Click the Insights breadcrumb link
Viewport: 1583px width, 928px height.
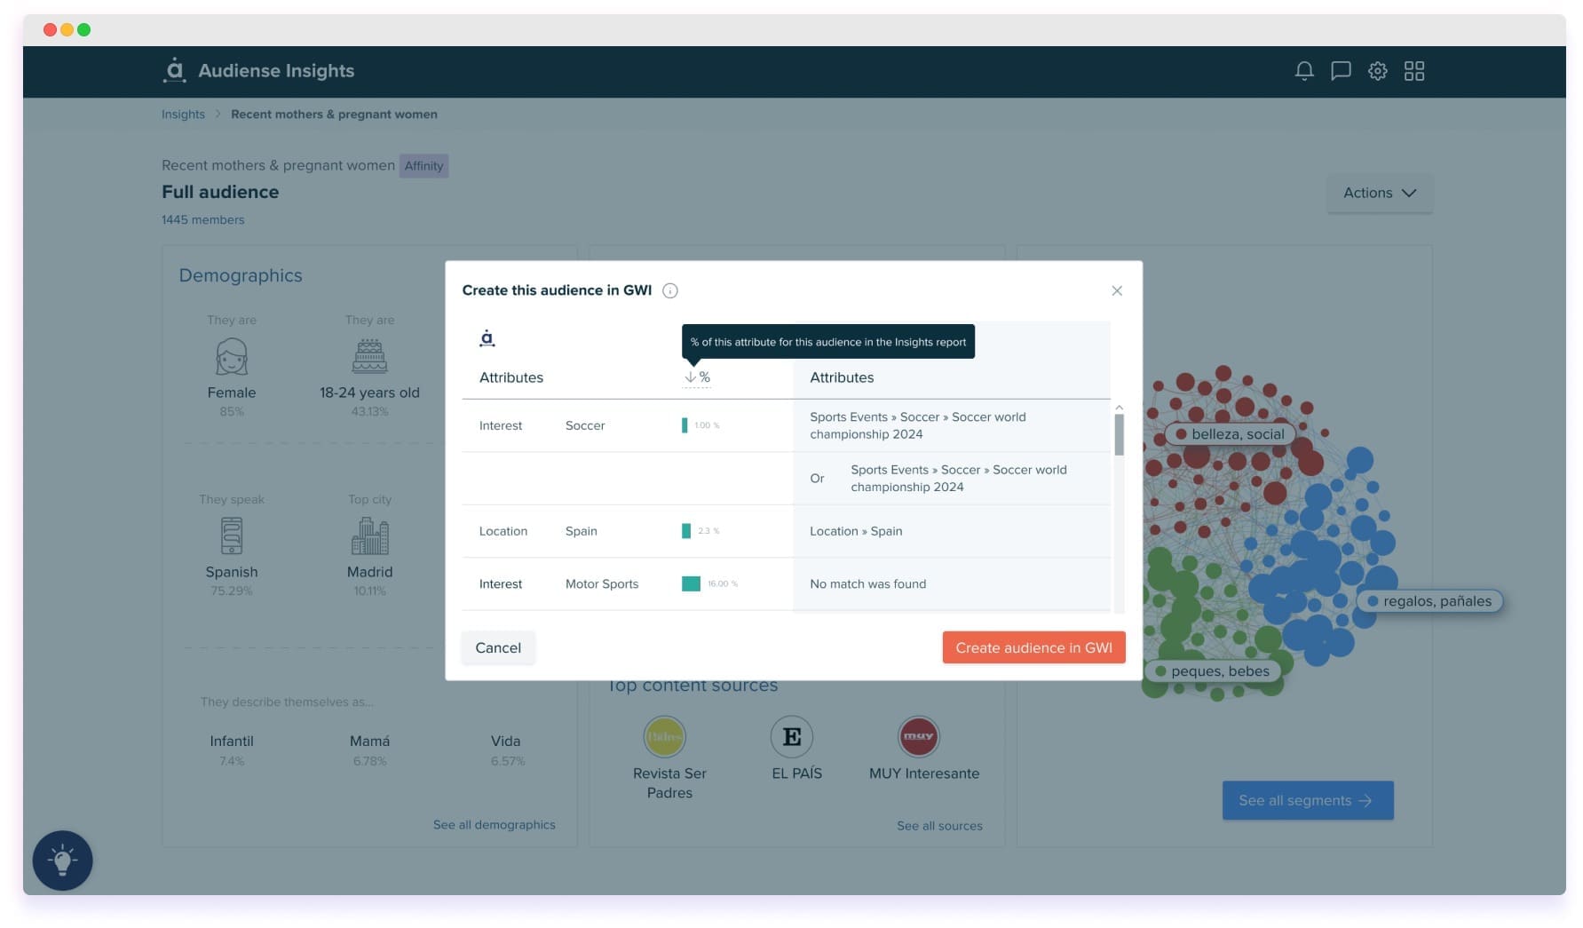tap(183, 115)
